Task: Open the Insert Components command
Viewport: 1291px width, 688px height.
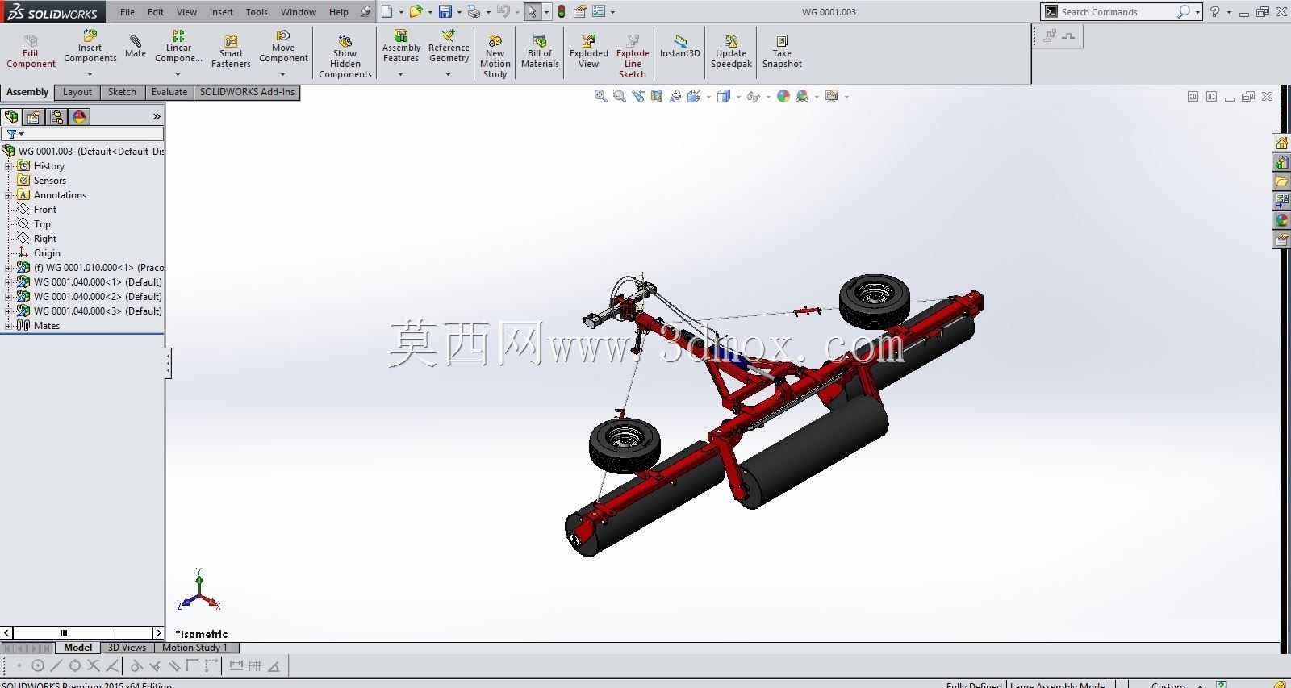Action: coord(90,47)
